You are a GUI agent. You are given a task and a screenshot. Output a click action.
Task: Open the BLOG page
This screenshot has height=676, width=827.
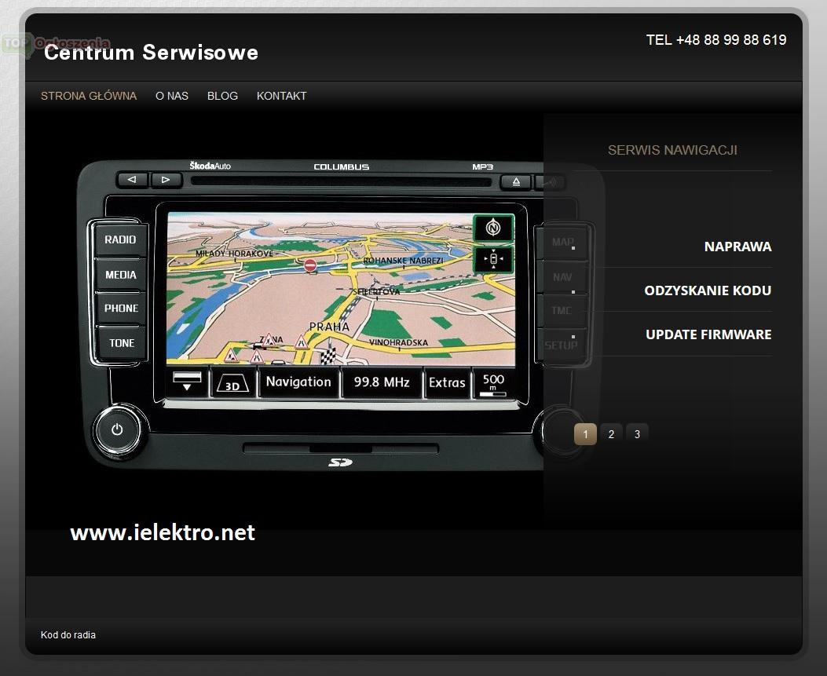(x=222, y=96)
